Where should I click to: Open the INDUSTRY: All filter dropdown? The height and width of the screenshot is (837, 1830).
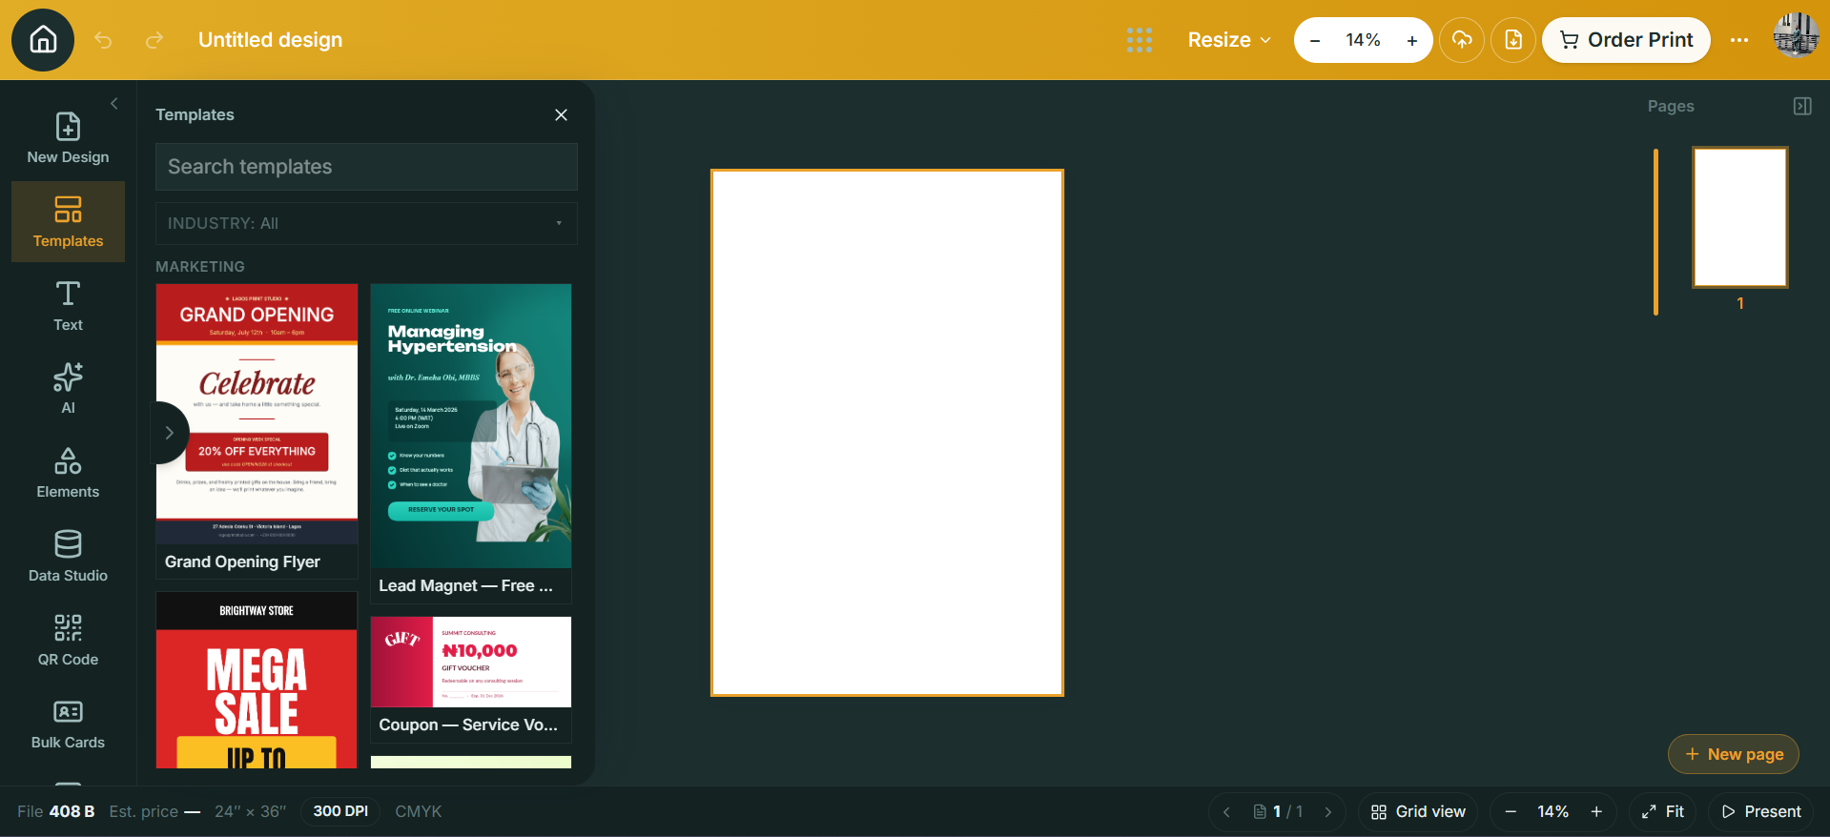click(x=366, y=223)
